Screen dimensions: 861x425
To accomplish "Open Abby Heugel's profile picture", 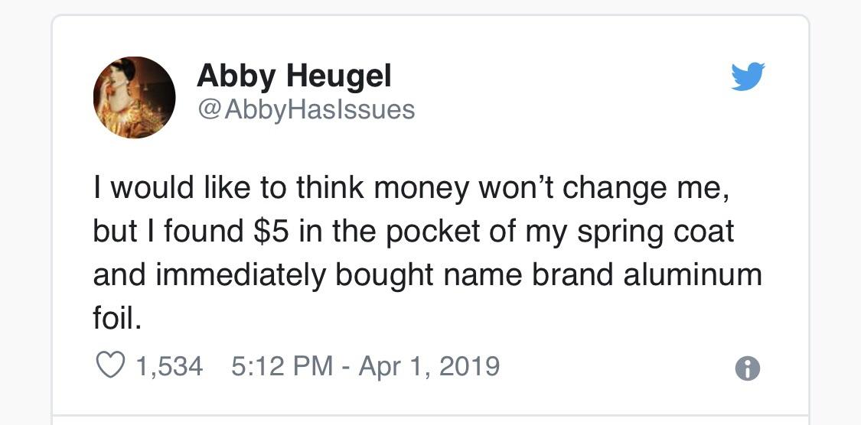I will coord(135,97).
